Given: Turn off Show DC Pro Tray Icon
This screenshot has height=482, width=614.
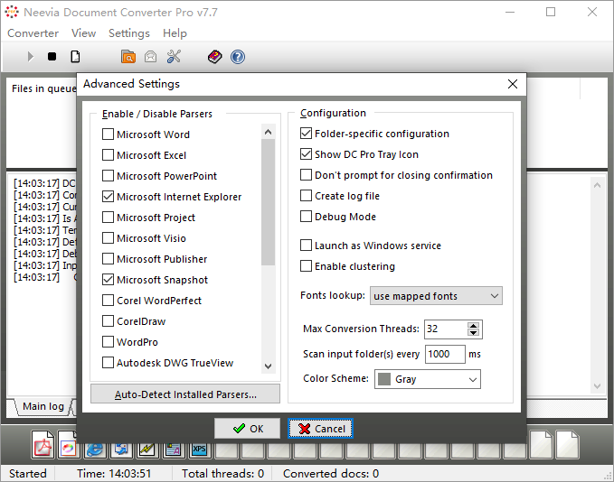Looking at the screenshot, I should 306,154.
